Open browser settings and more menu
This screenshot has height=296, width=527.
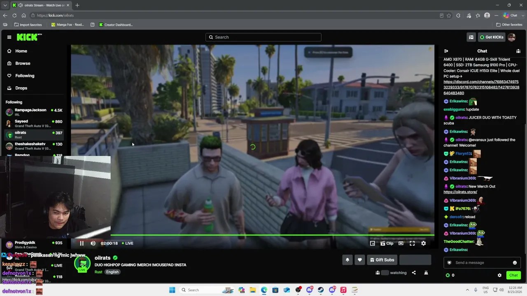(x=496, y=16)
